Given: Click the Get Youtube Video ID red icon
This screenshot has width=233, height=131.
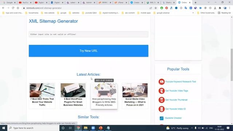Looking at the screenshot, I should (x=162, y=109).
